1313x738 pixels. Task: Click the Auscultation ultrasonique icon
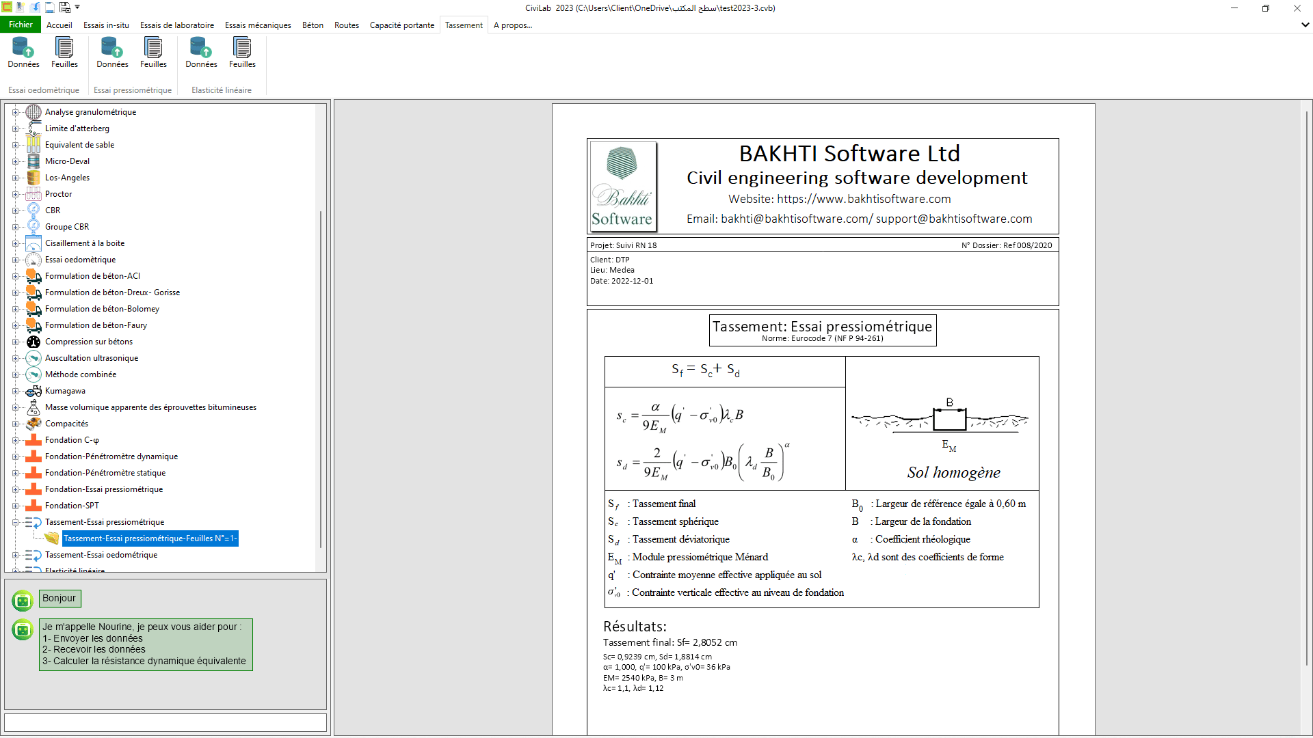(x=34, y=358)
